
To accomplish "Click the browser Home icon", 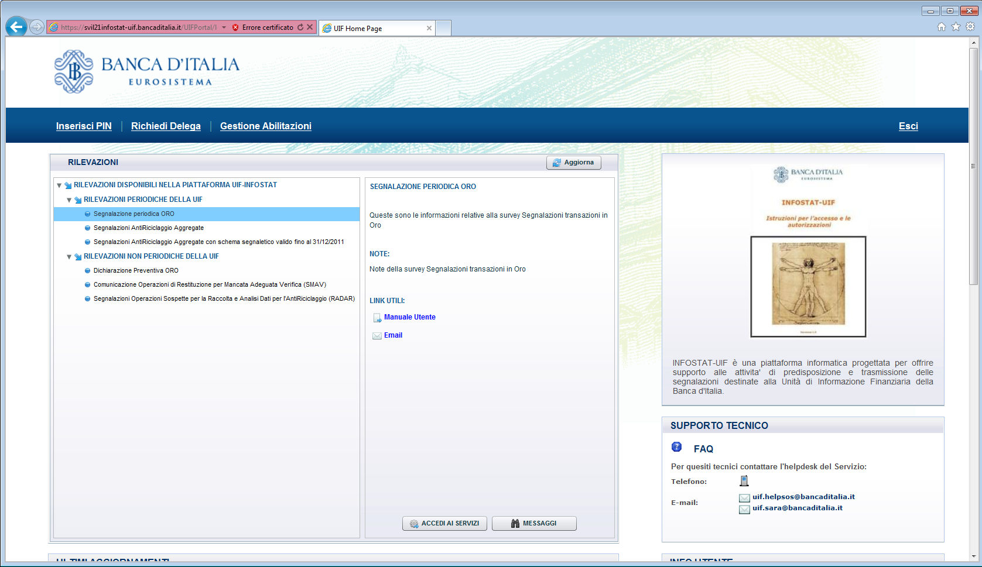I will (x=942, y=26).
